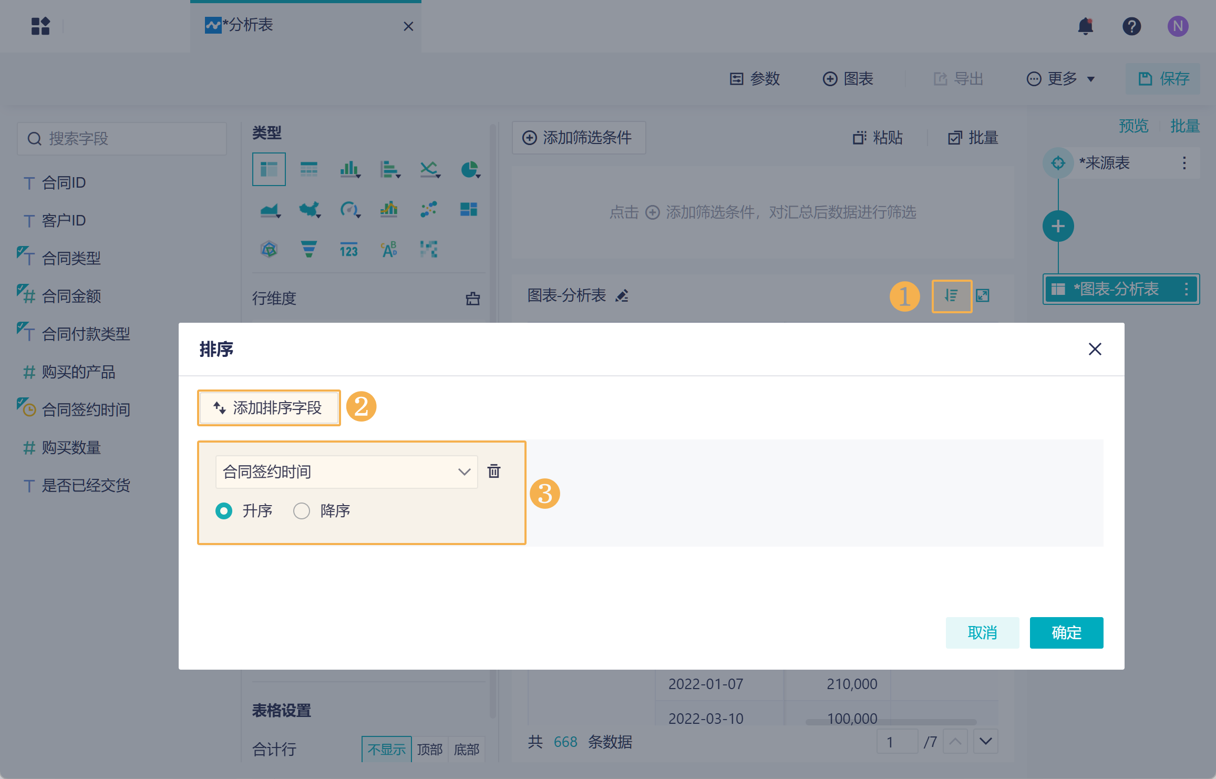Go to next page with down chevron
1216x779 pixels.
click(x=985, y=742)
